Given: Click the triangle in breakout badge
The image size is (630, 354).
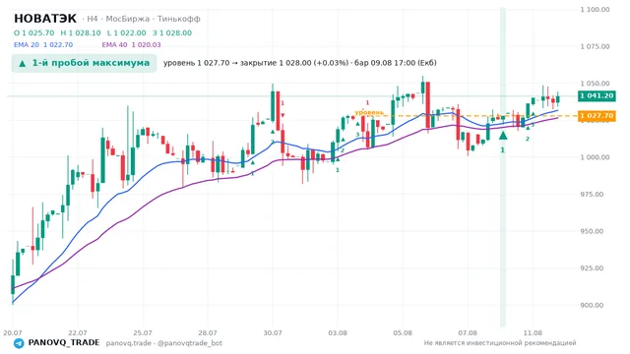Looking at the screenshot, I should pyautogui.click(x=23, y=63).
